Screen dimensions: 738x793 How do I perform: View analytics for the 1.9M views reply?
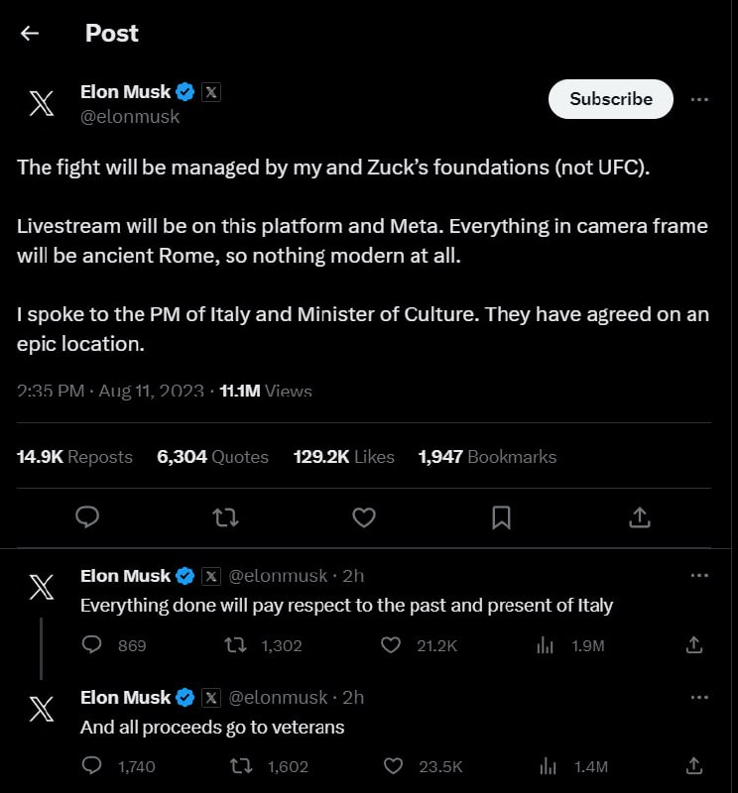tap(545, 645)
